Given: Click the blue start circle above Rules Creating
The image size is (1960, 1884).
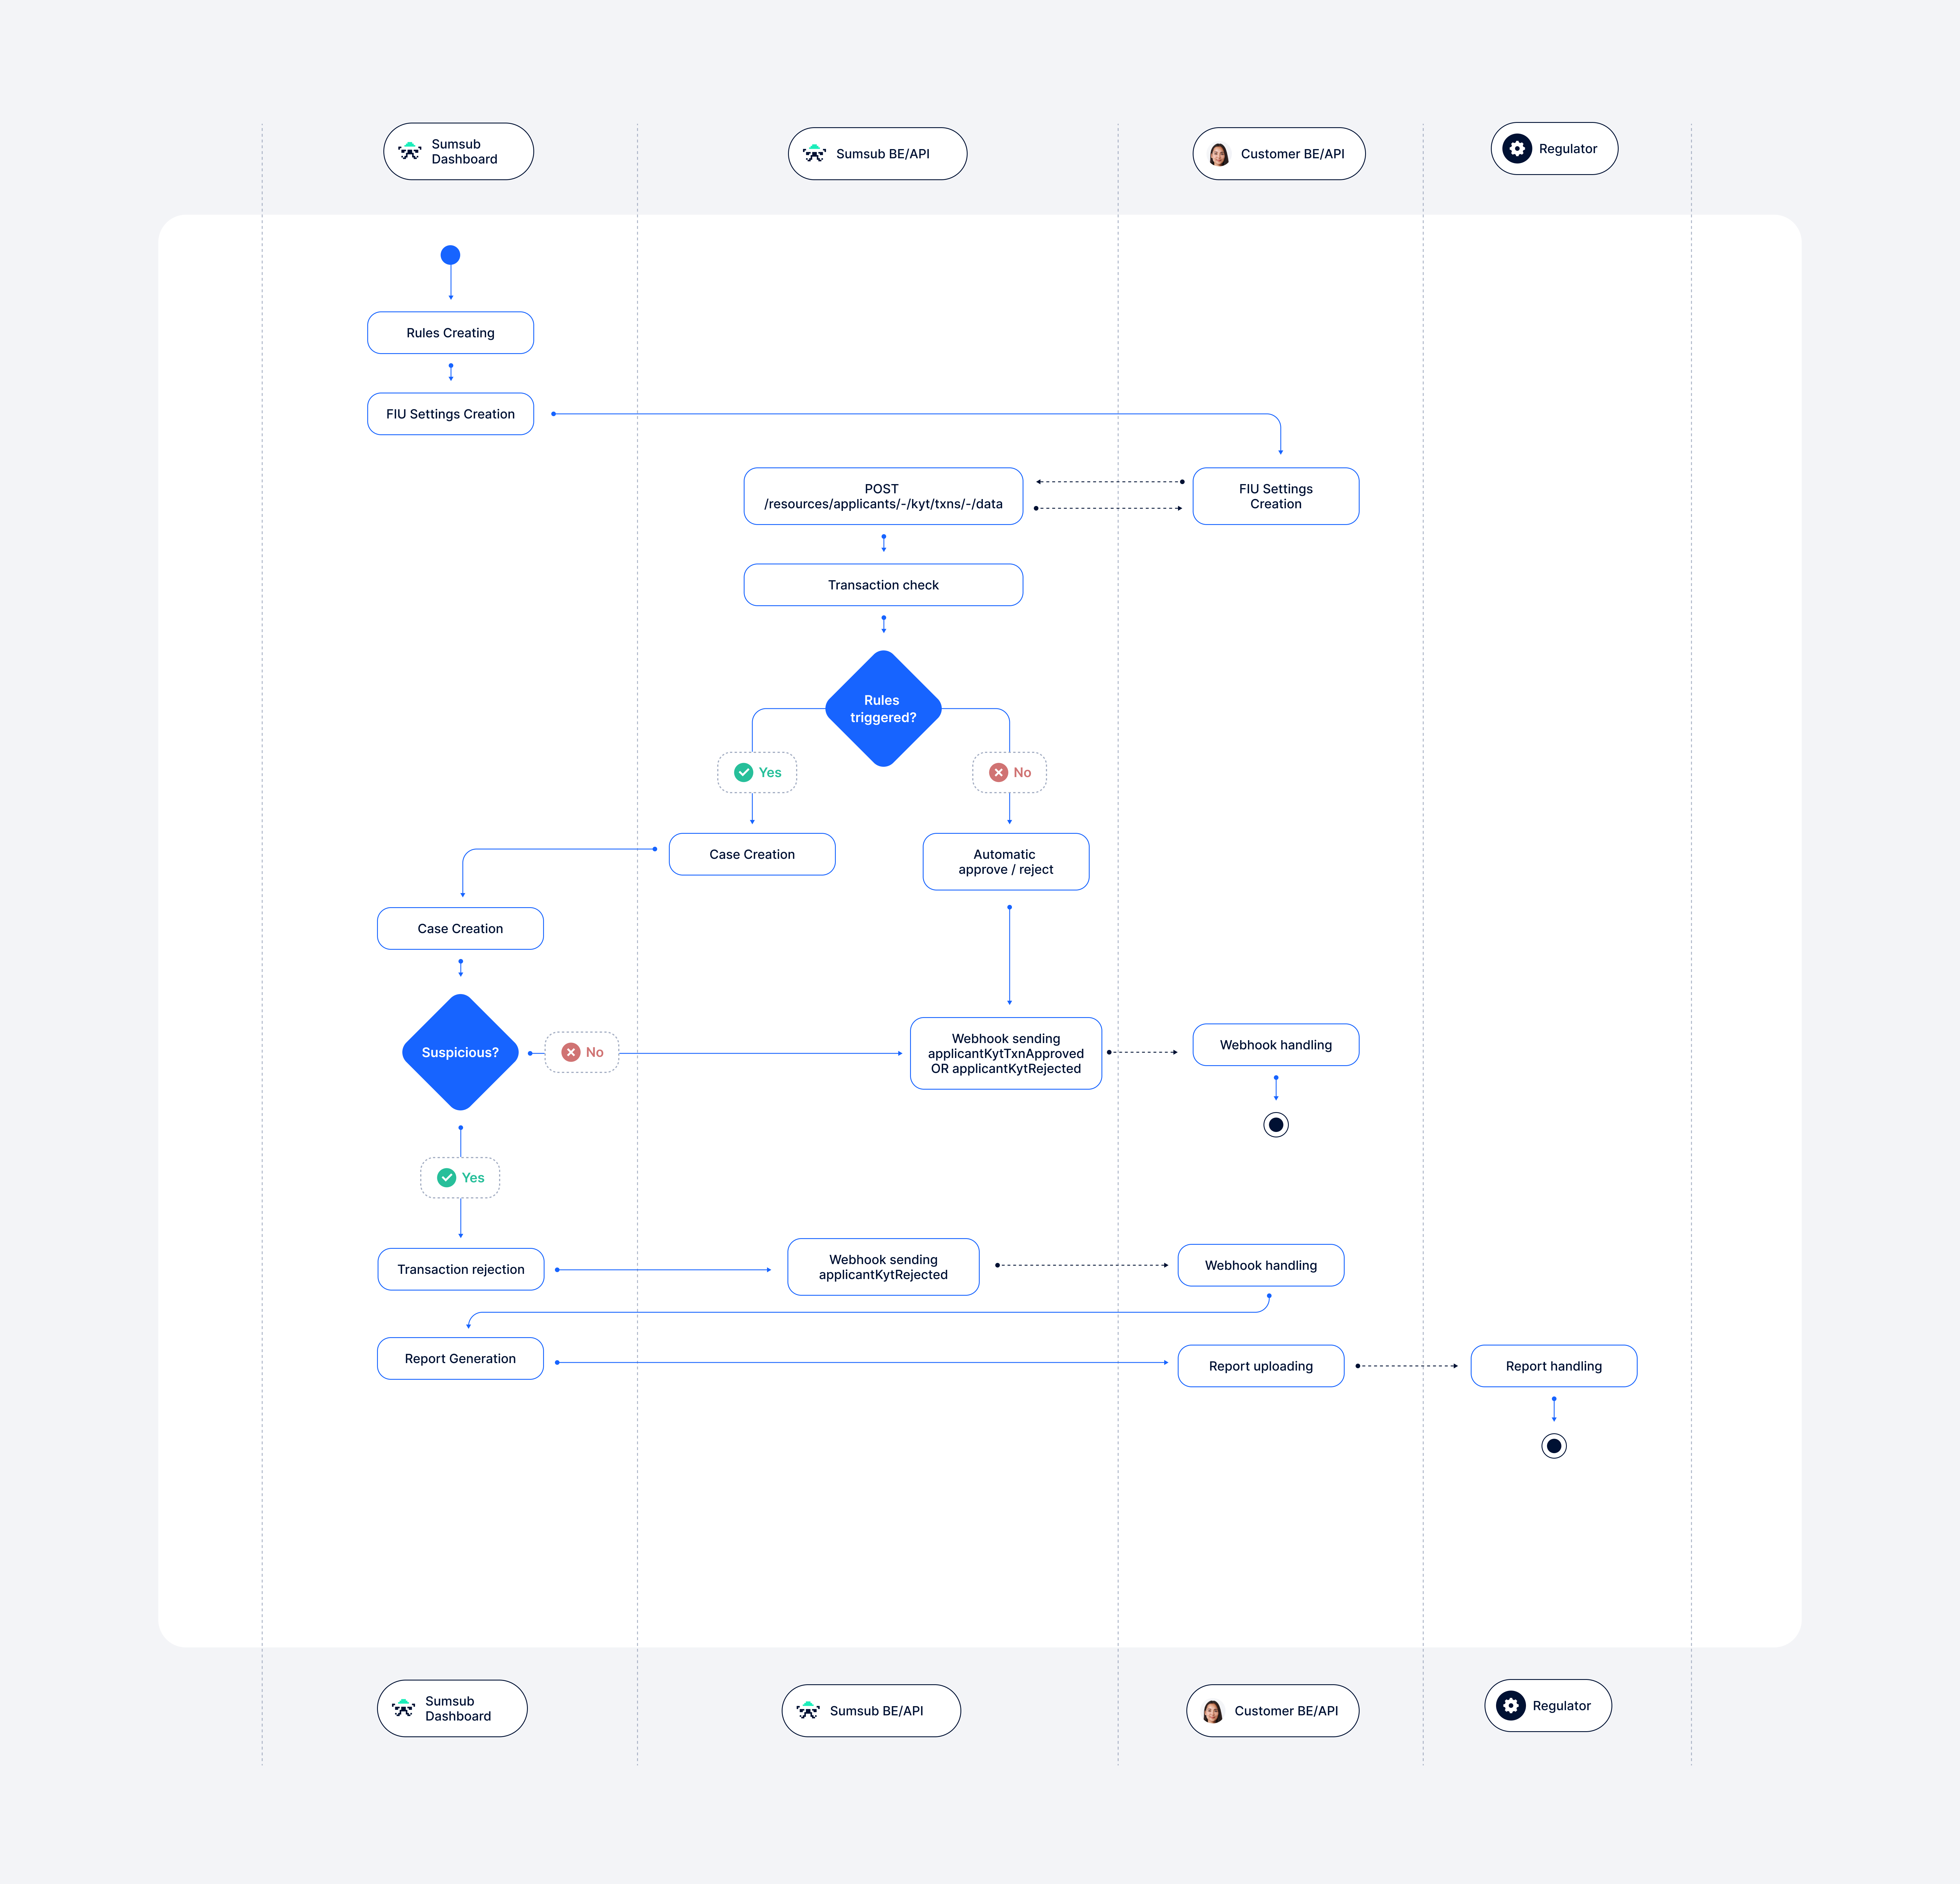Looking at the screenshot, I should (450, 255).
